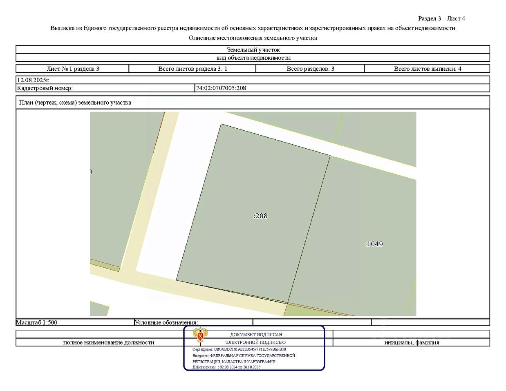This screenshot has height=391, width=506.
Task: Click the 'Раздел 3' header text
Action: coord(430,18)
